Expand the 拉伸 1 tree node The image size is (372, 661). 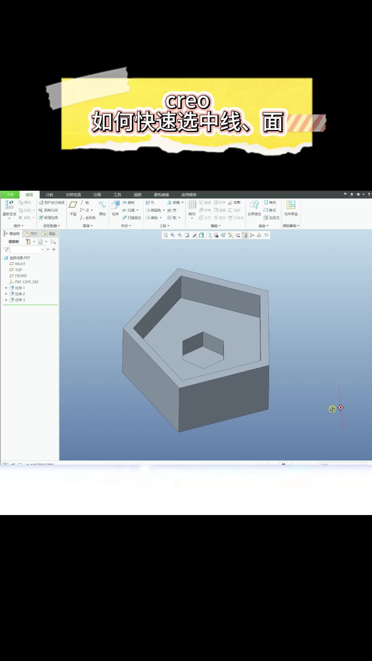6,288
